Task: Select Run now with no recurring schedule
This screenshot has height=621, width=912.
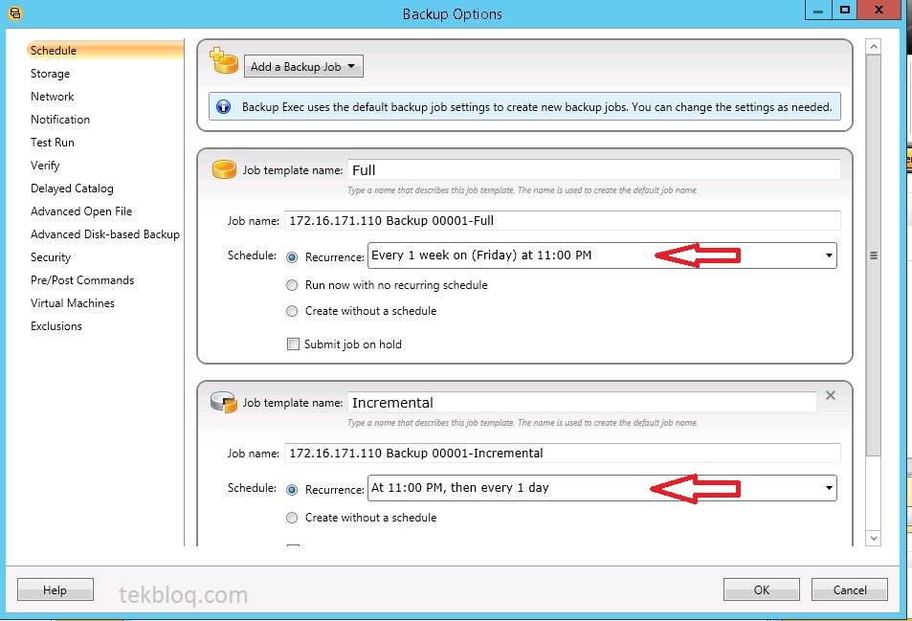Action: click(x=292, y=285)
